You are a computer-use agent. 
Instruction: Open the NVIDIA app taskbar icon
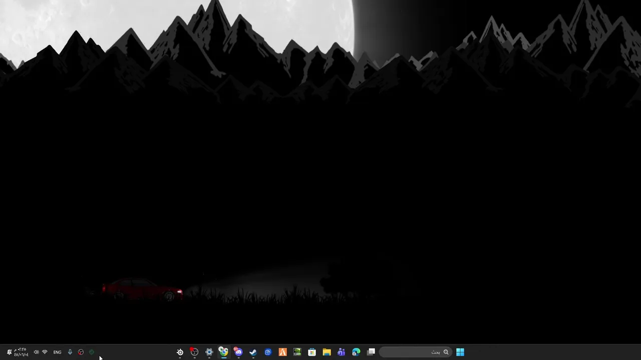(x=297, y=352)
